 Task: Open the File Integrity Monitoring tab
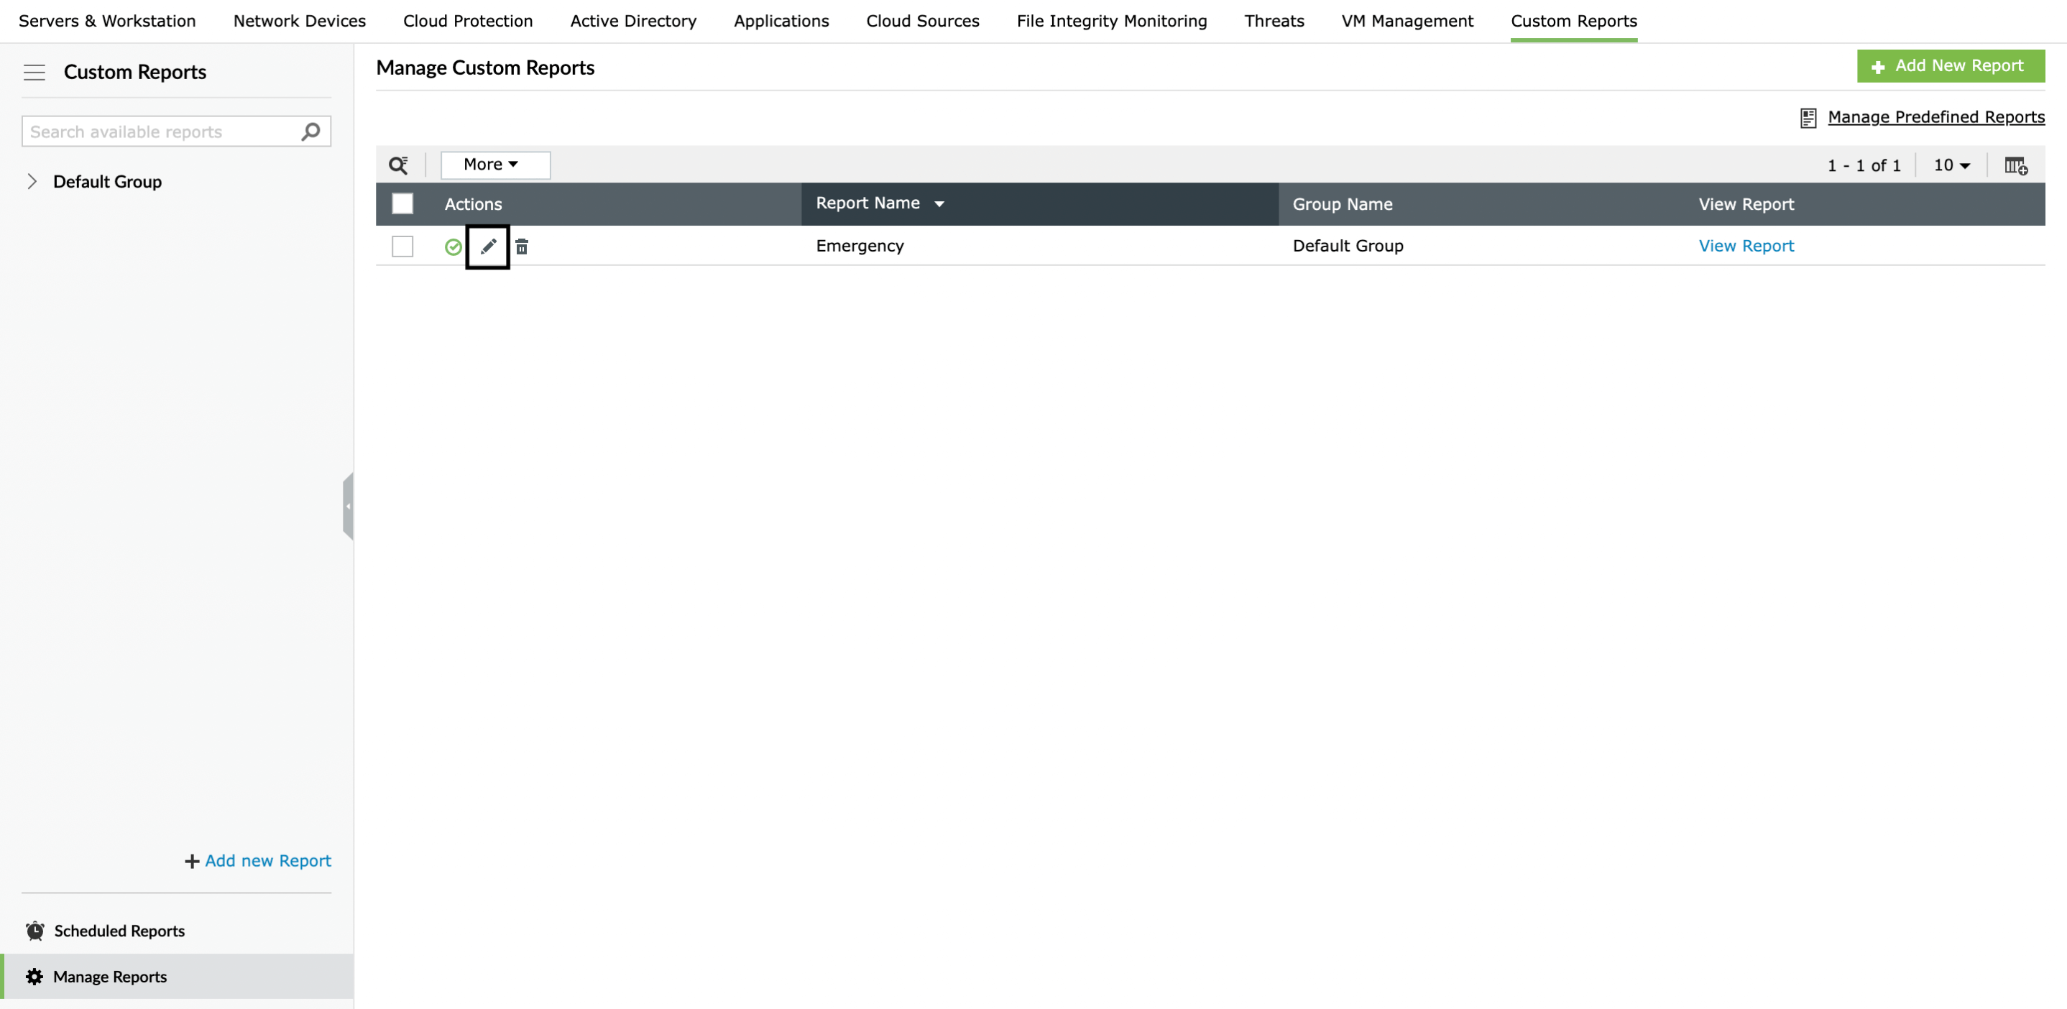1110,21
